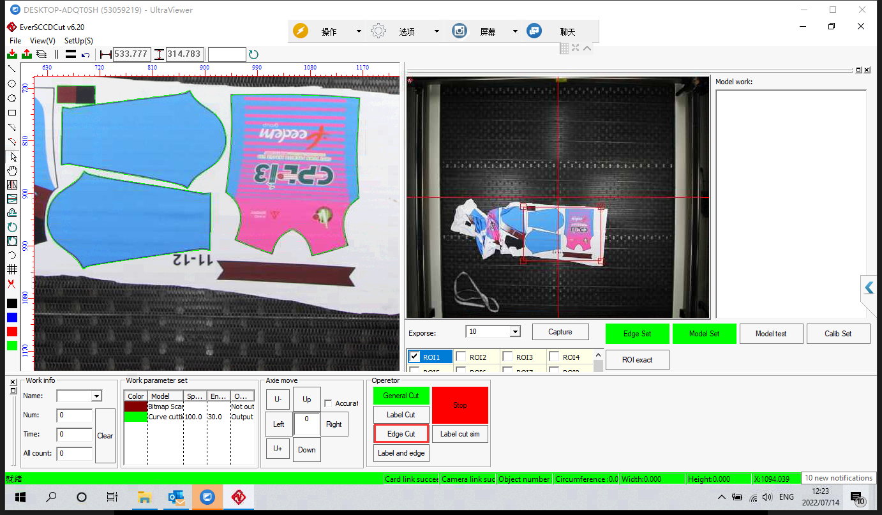Uncheck the ROI1 checkbox
The height and width of the screenshot is (515, 882).
[x=415, y=357]
